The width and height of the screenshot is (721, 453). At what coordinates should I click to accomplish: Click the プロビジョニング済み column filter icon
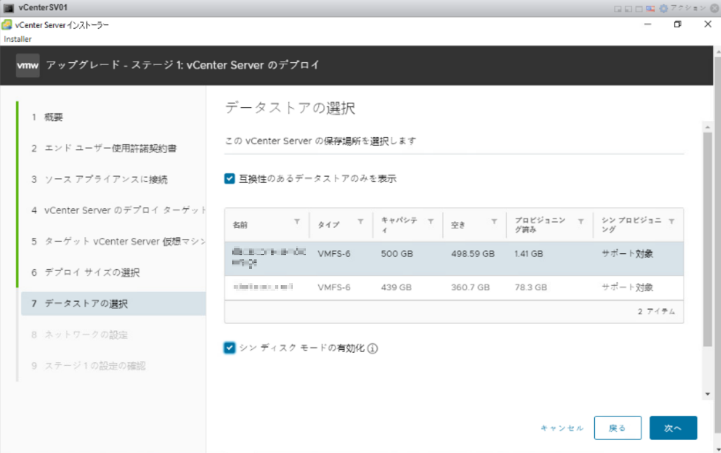click(581, 222)
